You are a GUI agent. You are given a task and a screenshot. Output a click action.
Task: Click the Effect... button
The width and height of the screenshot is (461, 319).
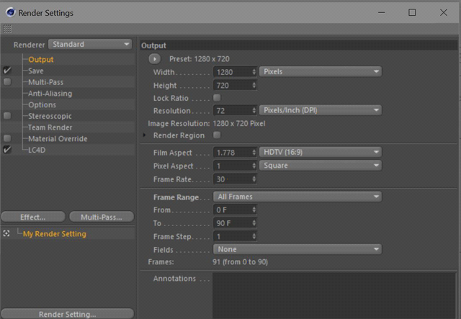pos(33,217)
